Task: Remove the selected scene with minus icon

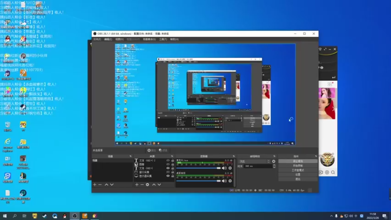Action: [x=100, y=185]
